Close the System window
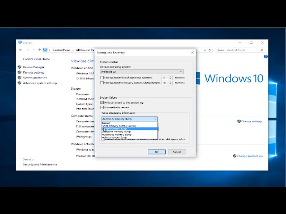 (x=262, y=43)
